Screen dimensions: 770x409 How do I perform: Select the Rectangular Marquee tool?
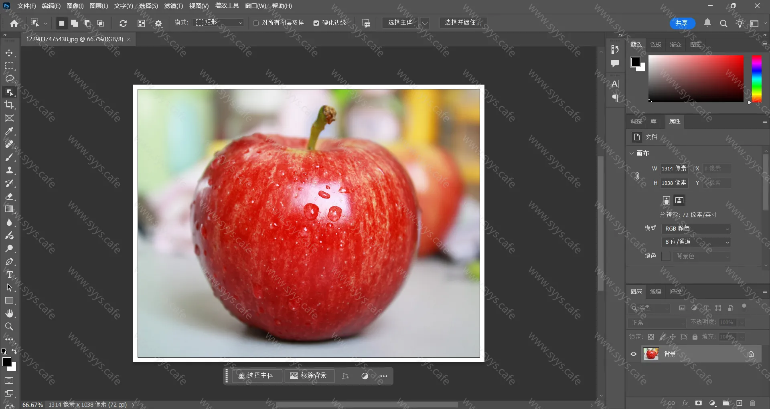point(9,66)
